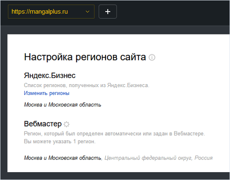
Task: Click the empty dark header bar area
Action: coord(173,12)
